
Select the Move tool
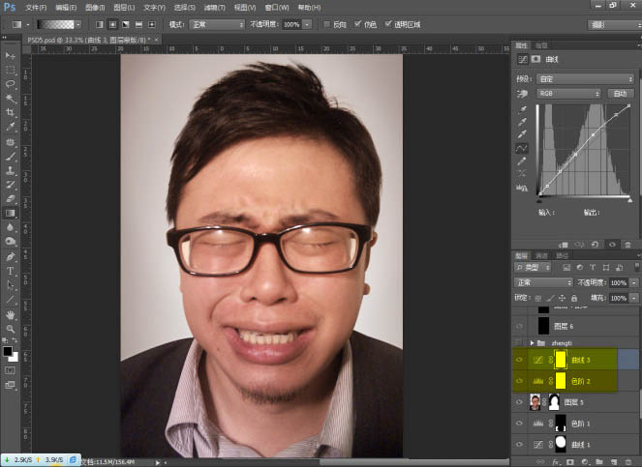click(11, 55)
